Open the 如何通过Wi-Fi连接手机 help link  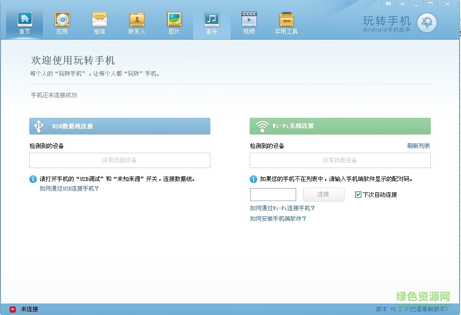pyautogui.click(x=283, y=208)
